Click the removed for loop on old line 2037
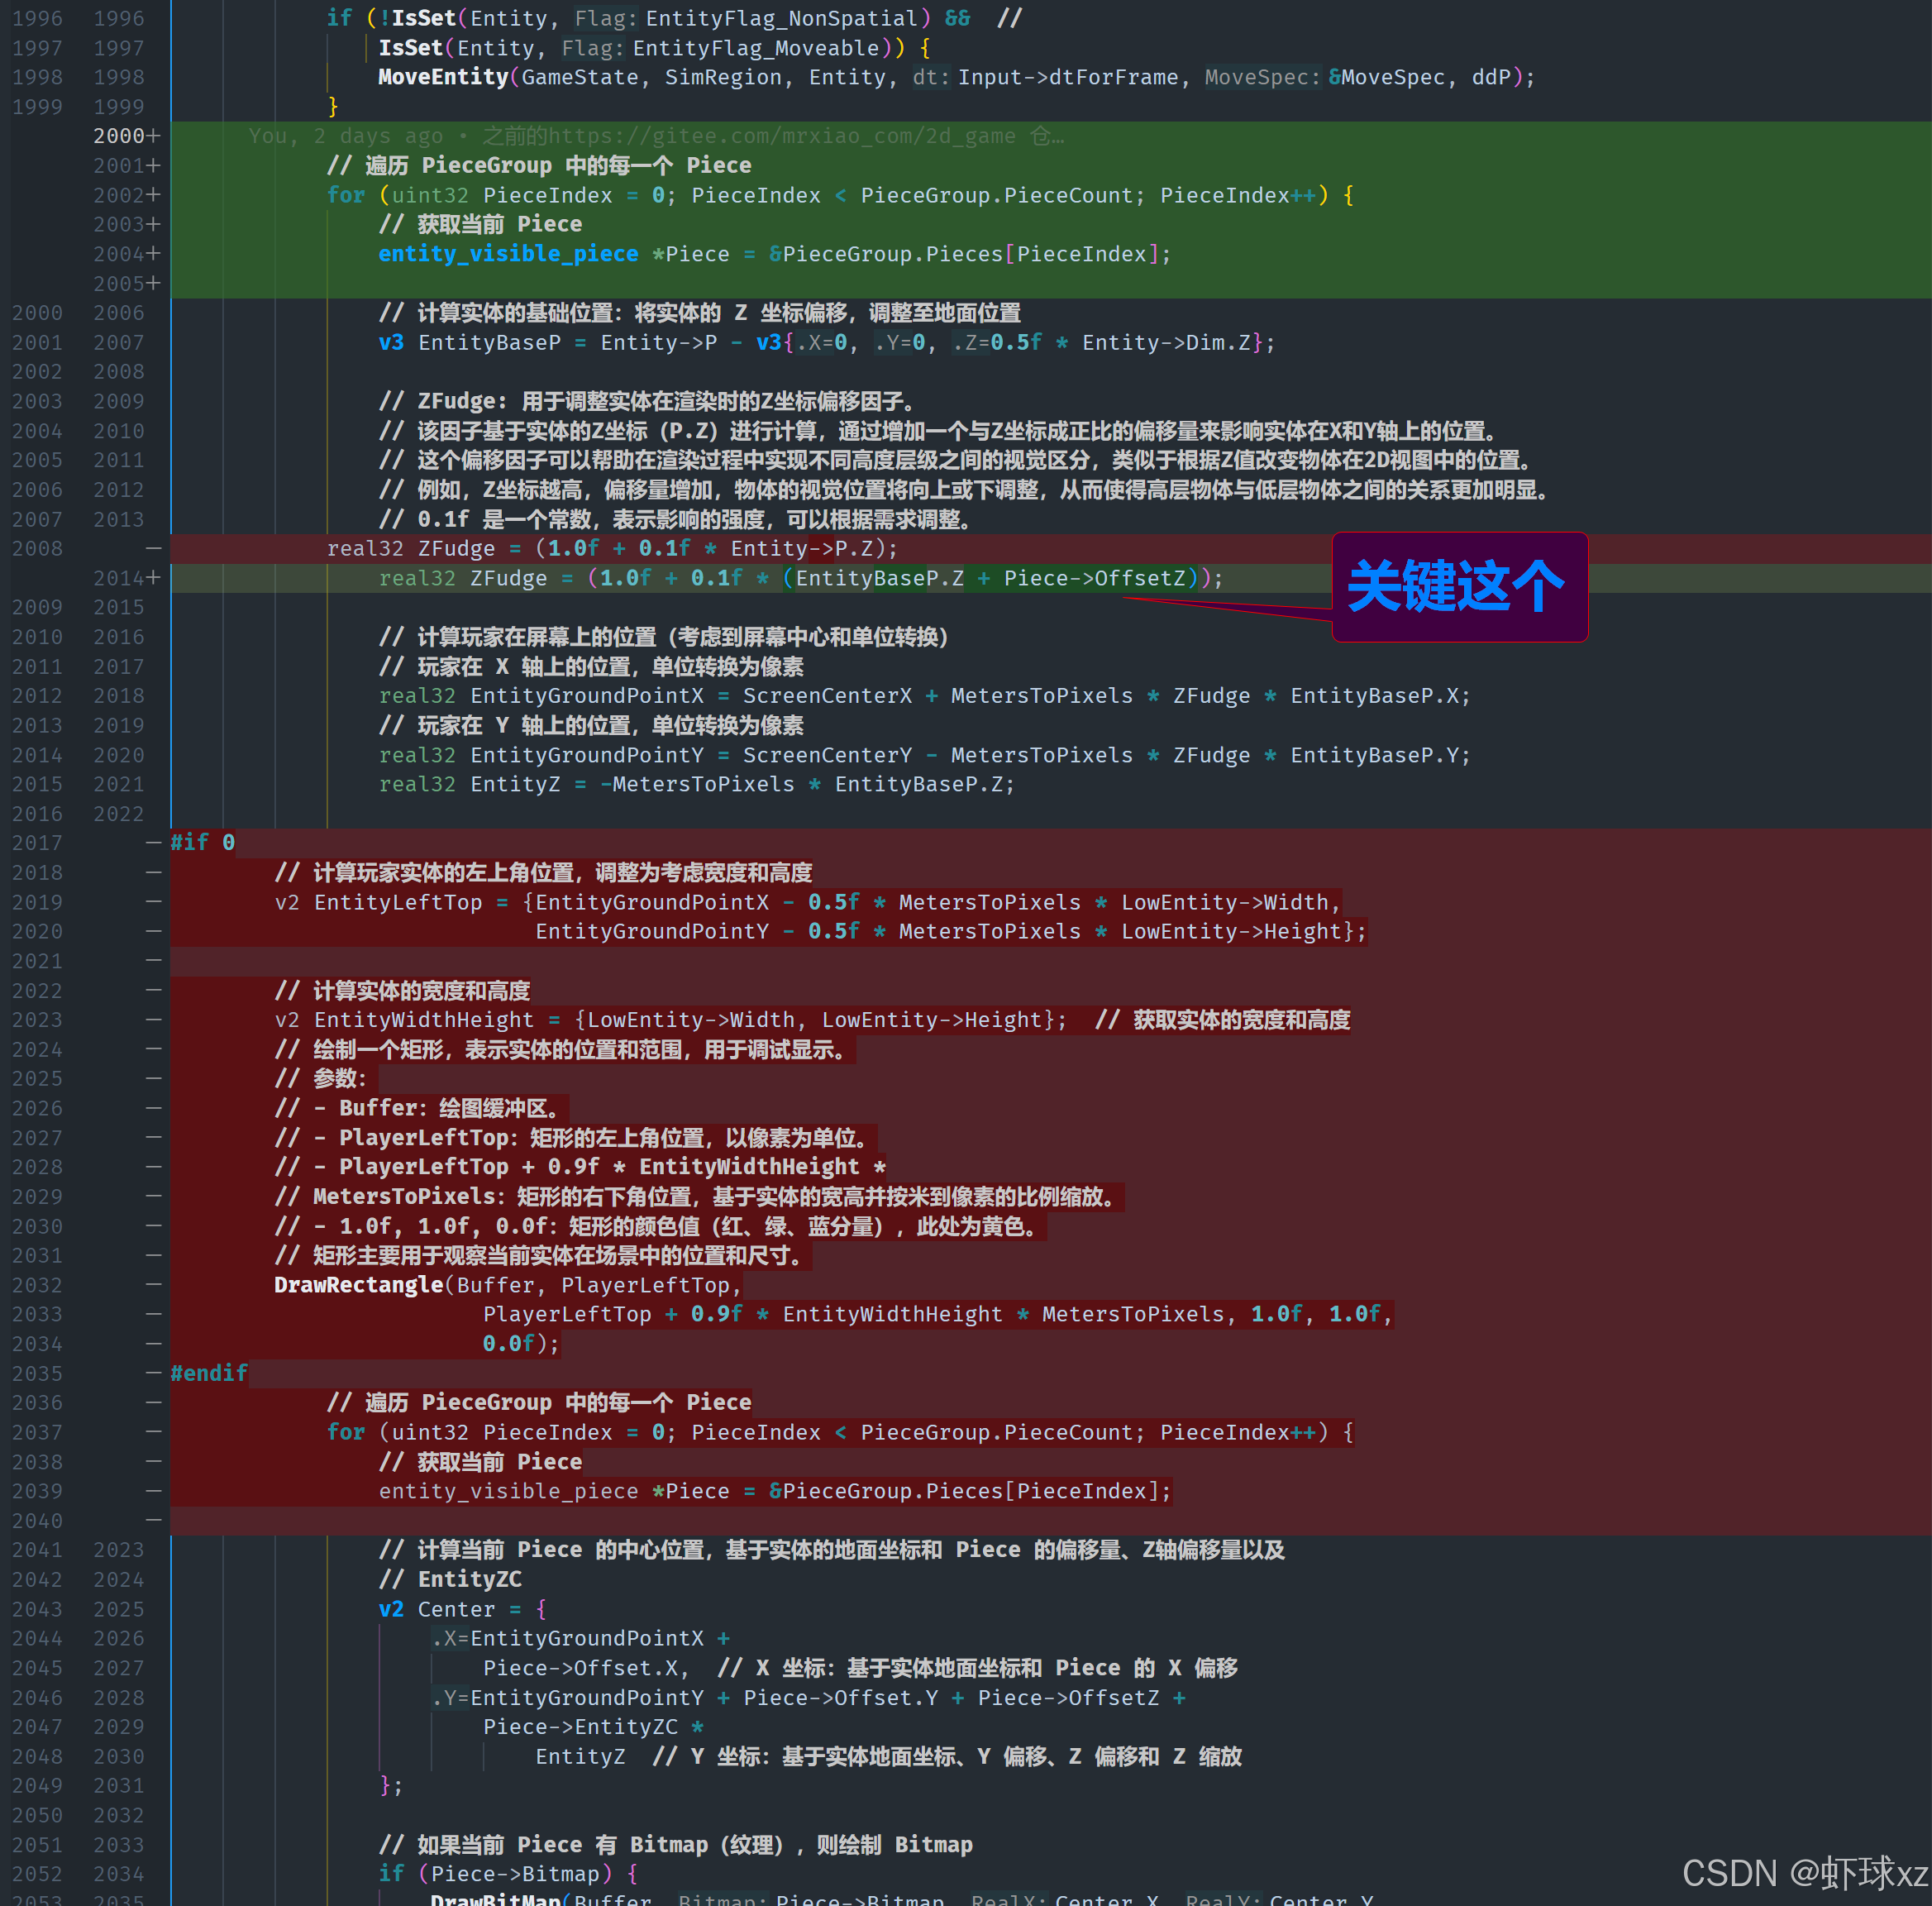The height and width of the screenshot is (1906, 1932). 840,1432
